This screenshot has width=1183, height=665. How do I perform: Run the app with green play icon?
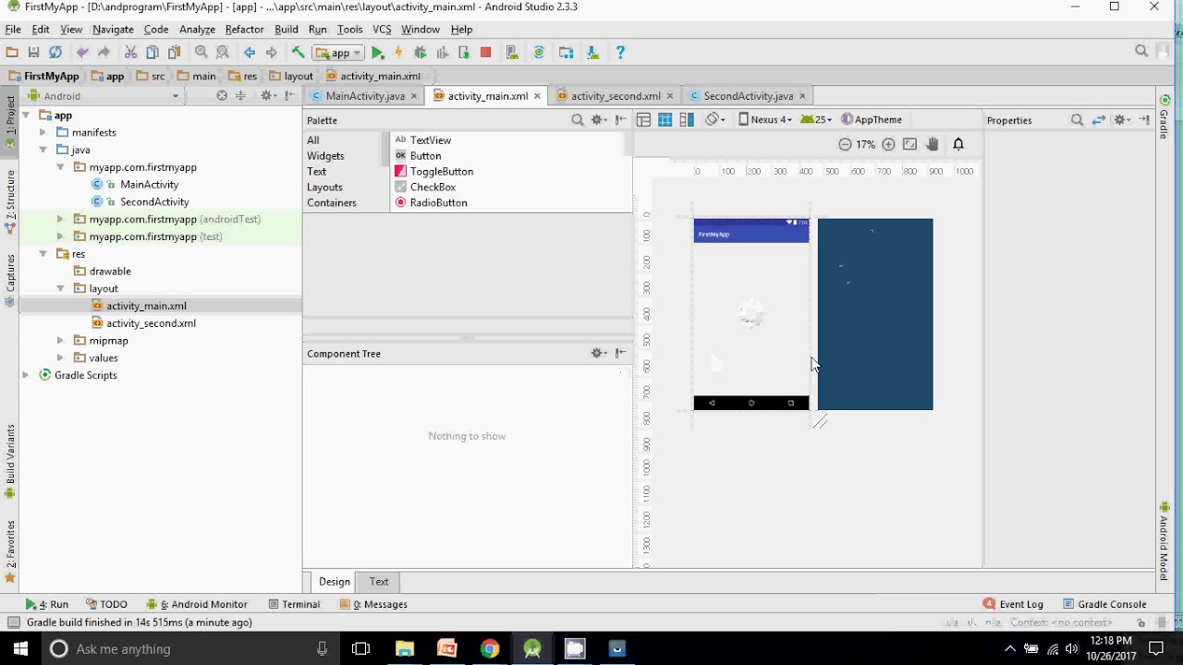coord(377,53)
